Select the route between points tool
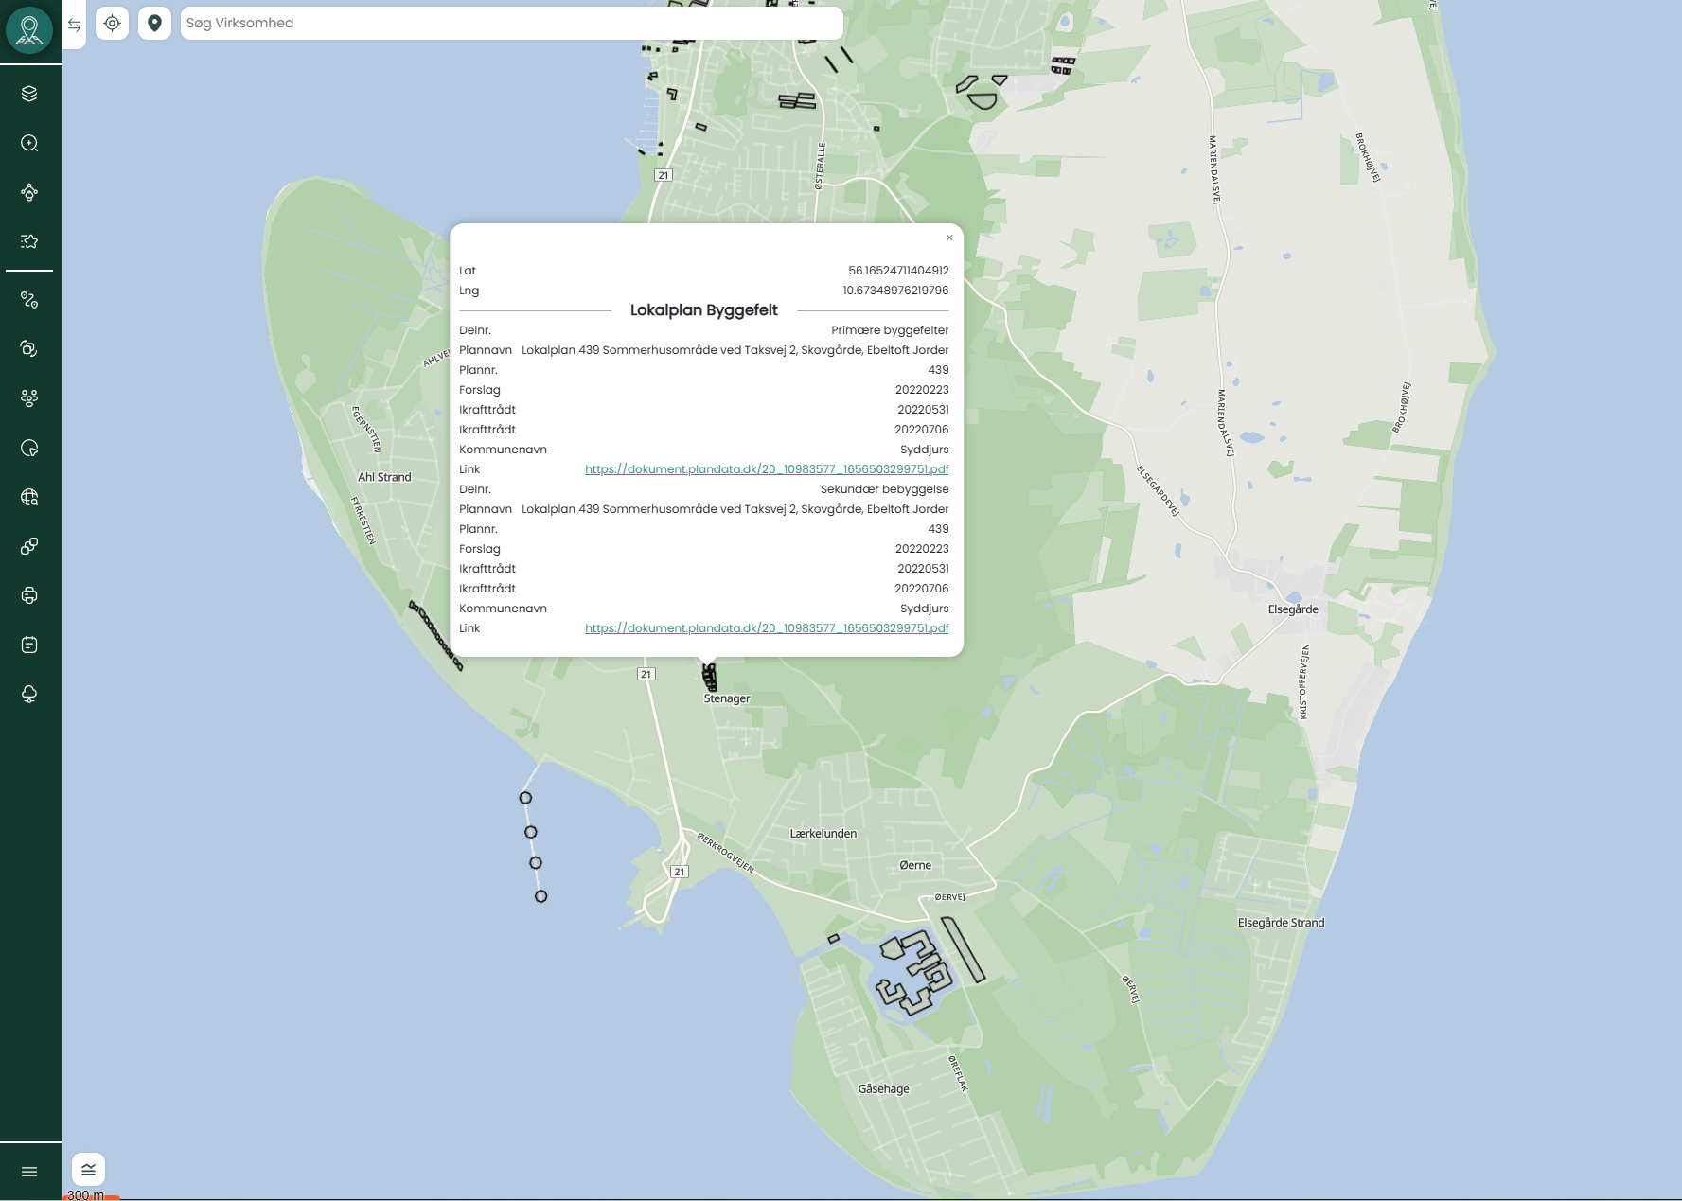The height and width of the screenshot is (1201, 1682). 29,300
